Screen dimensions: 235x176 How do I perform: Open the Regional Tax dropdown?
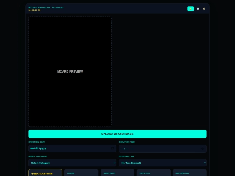click(163, 163)
